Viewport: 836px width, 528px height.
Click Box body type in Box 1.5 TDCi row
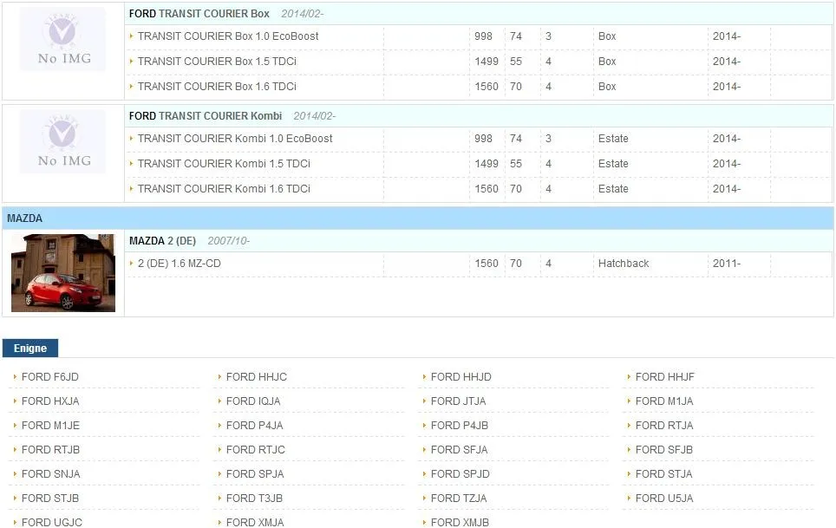(x=607, y=62)
